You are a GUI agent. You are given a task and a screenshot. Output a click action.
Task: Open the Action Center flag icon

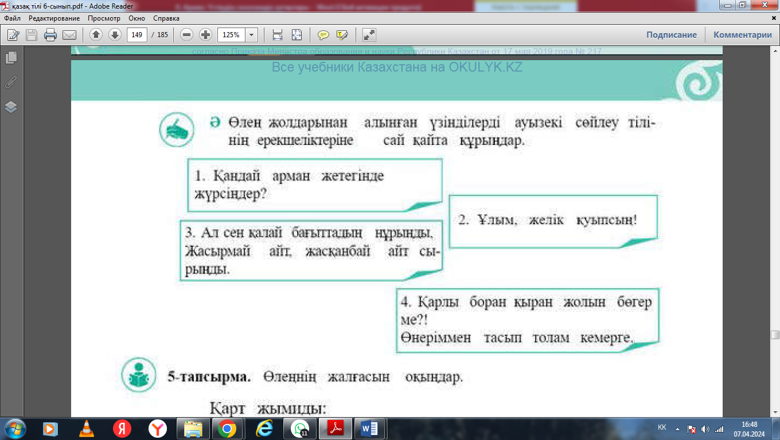coord(692,429)
